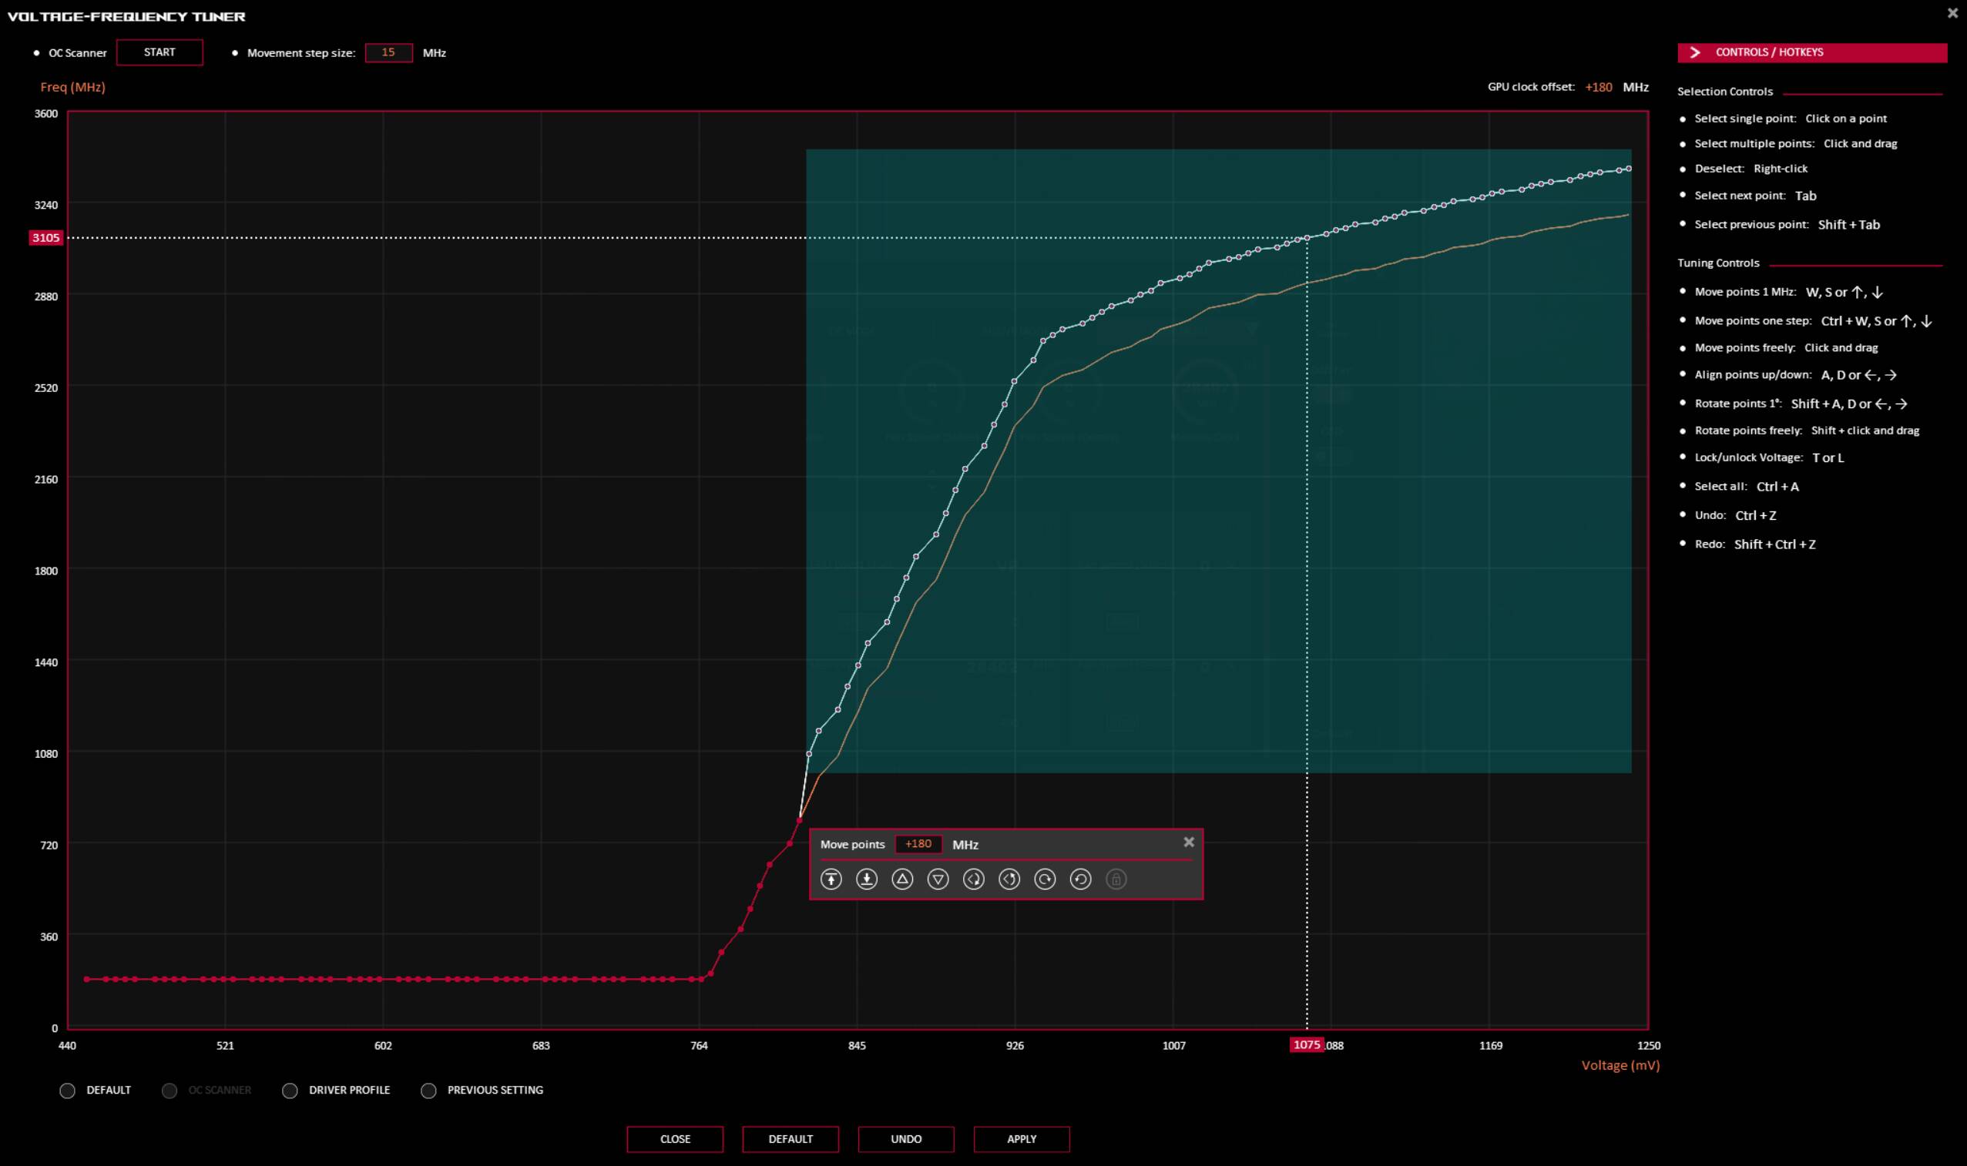Start the OC Scanner
Image resolution: width=1967 pixels, height=1166 pixels.
tap(159, 52)
